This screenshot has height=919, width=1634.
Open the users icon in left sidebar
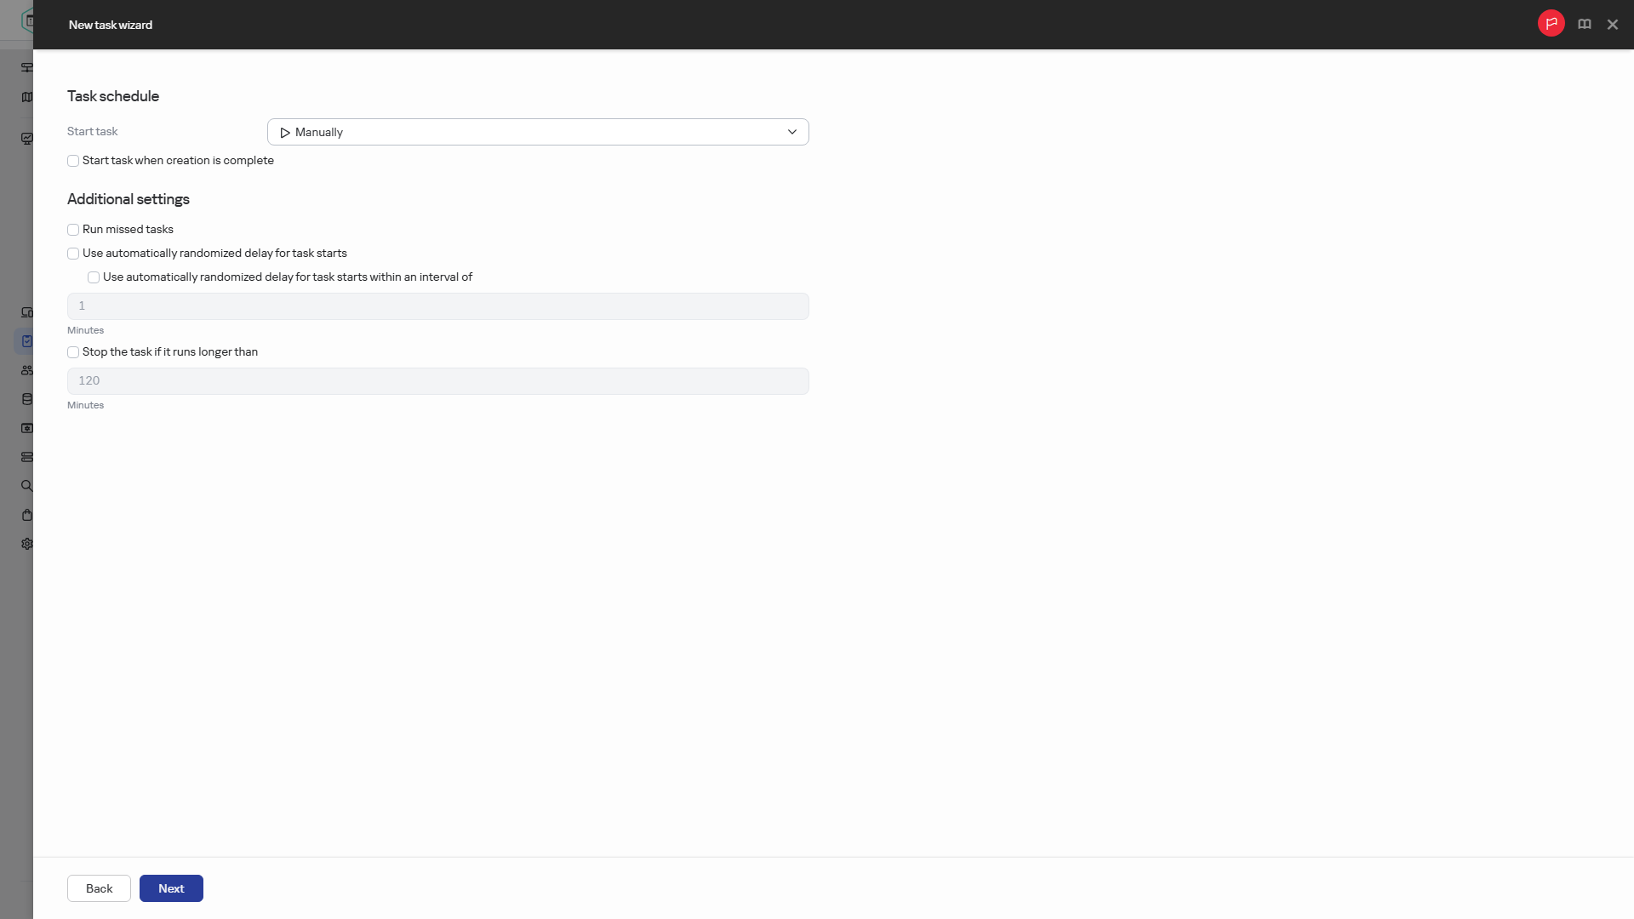coord(27,370)
